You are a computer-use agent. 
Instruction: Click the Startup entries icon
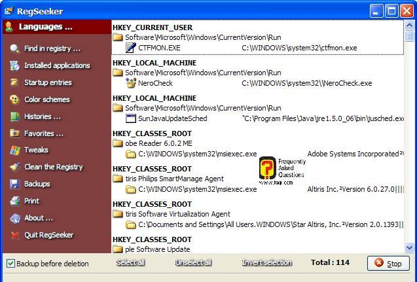click(14, 82)
